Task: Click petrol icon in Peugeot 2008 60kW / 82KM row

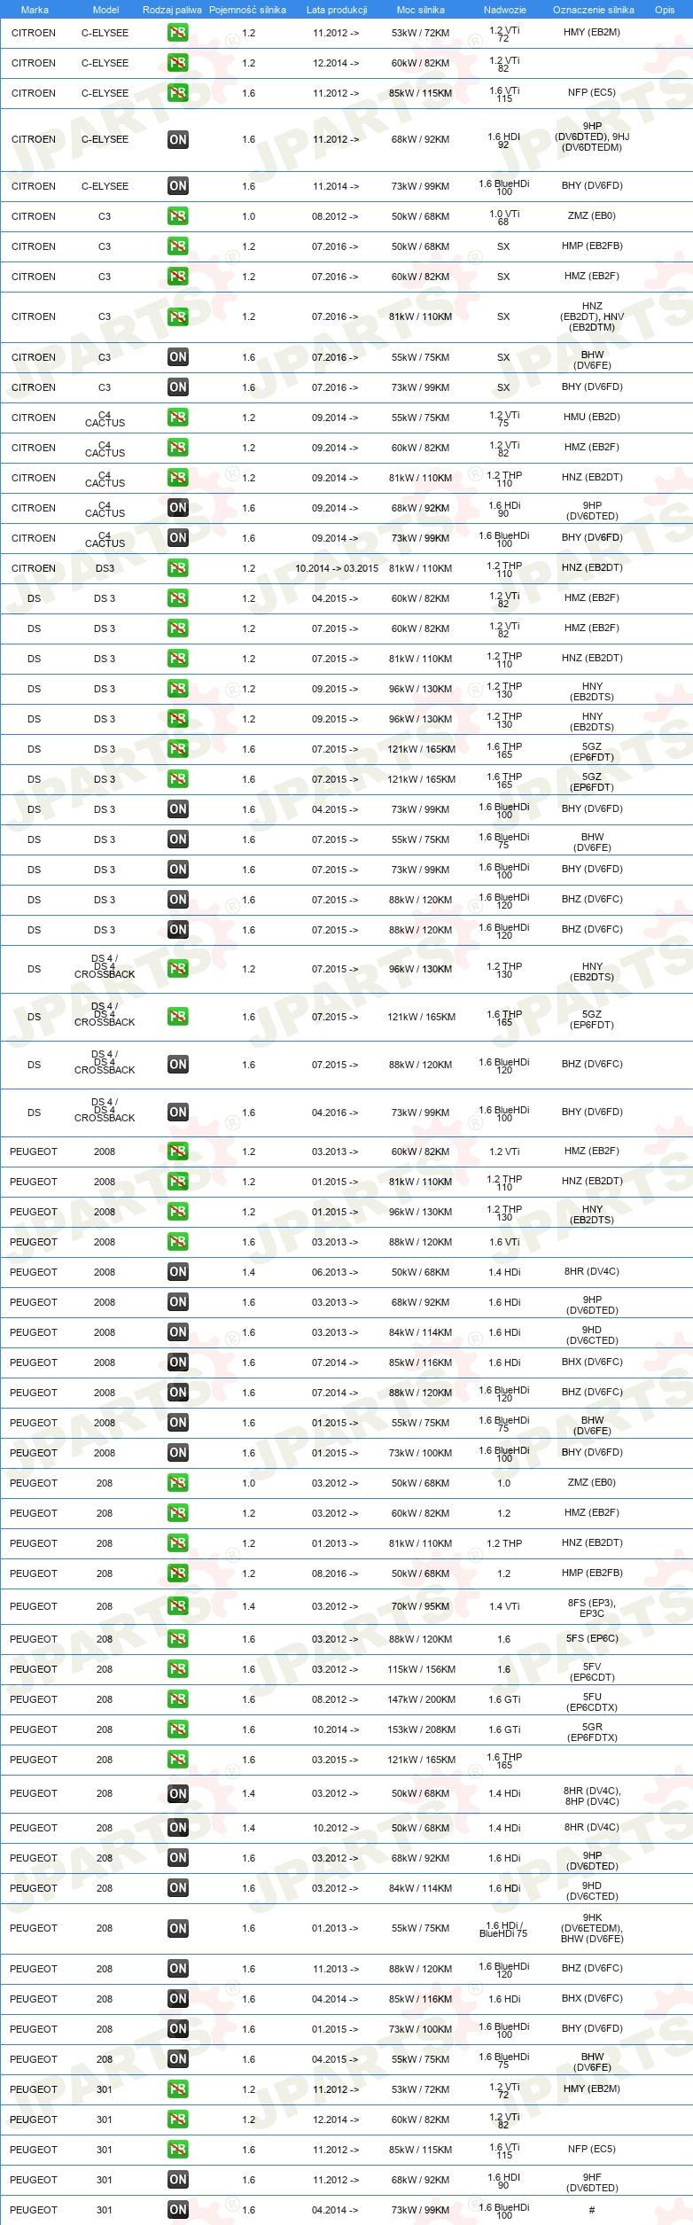Action: (178, 1152)
